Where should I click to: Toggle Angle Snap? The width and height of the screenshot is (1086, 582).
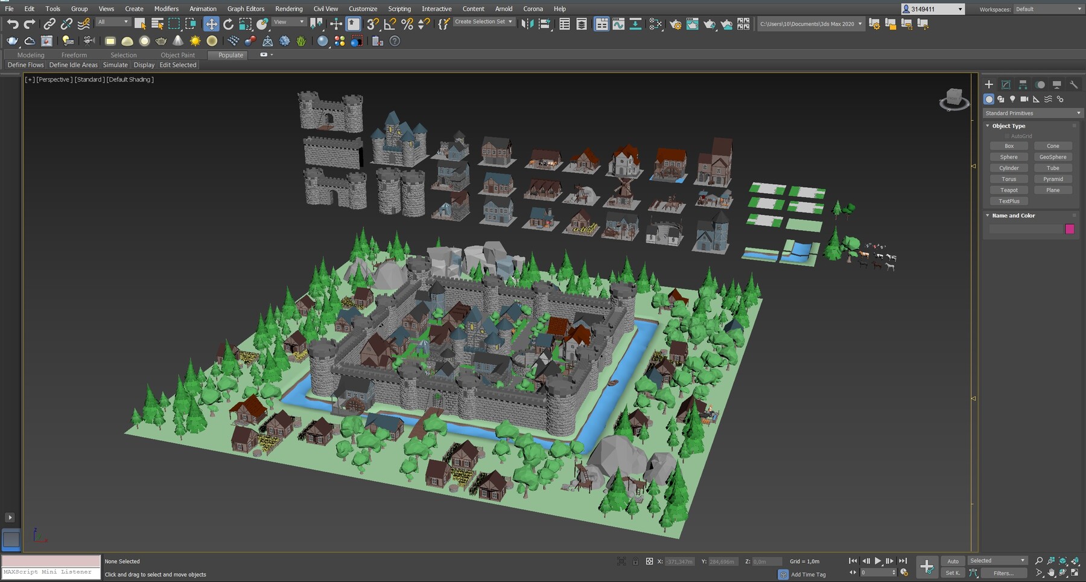click(x=389, y=24)
